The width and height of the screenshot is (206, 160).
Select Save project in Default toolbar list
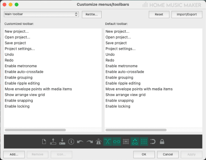coord(153,43)
